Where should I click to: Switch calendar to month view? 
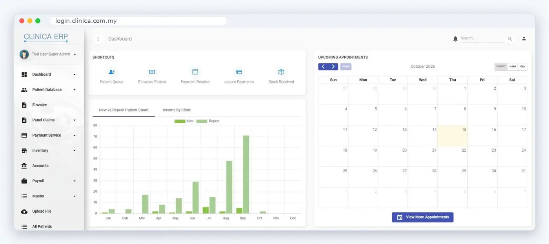[501, 67]
